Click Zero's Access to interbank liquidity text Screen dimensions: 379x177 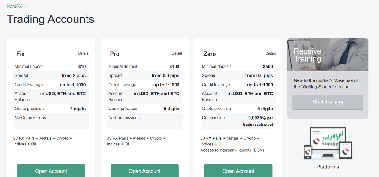click(x=232, y=150)
